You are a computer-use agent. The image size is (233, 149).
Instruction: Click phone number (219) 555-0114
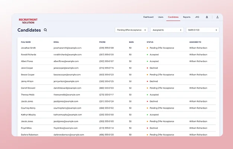[106, 128]
